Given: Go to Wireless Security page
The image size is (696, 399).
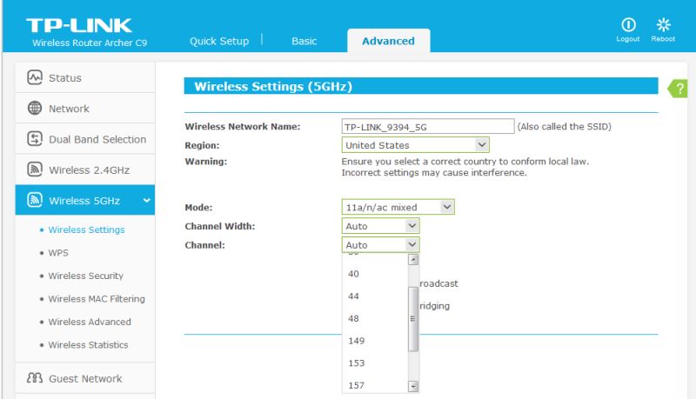Looking at the screenshot, I should pos(85,276).
